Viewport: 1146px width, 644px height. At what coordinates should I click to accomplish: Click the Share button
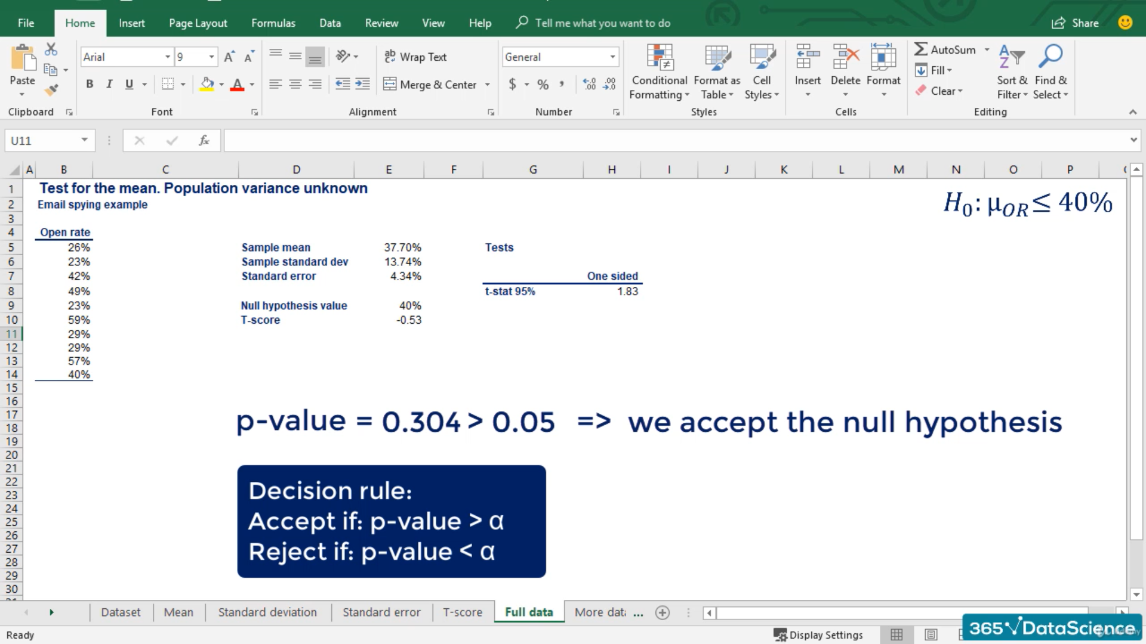pos(1075,23)
